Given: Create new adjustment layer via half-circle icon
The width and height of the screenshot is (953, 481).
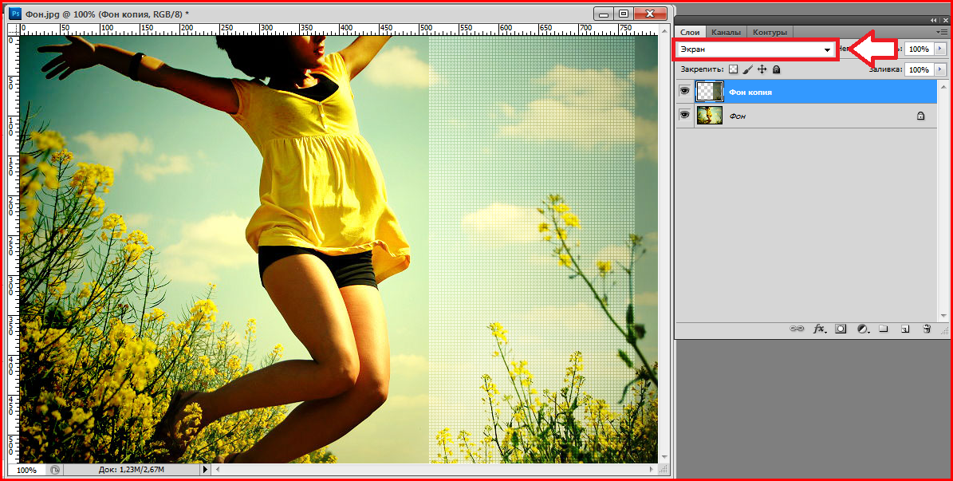Looking at the screenshot, I should click(863, 329).
